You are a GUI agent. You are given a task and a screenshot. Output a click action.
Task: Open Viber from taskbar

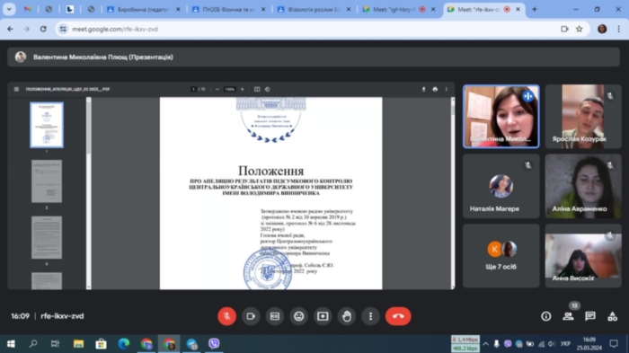coord(214,344)
